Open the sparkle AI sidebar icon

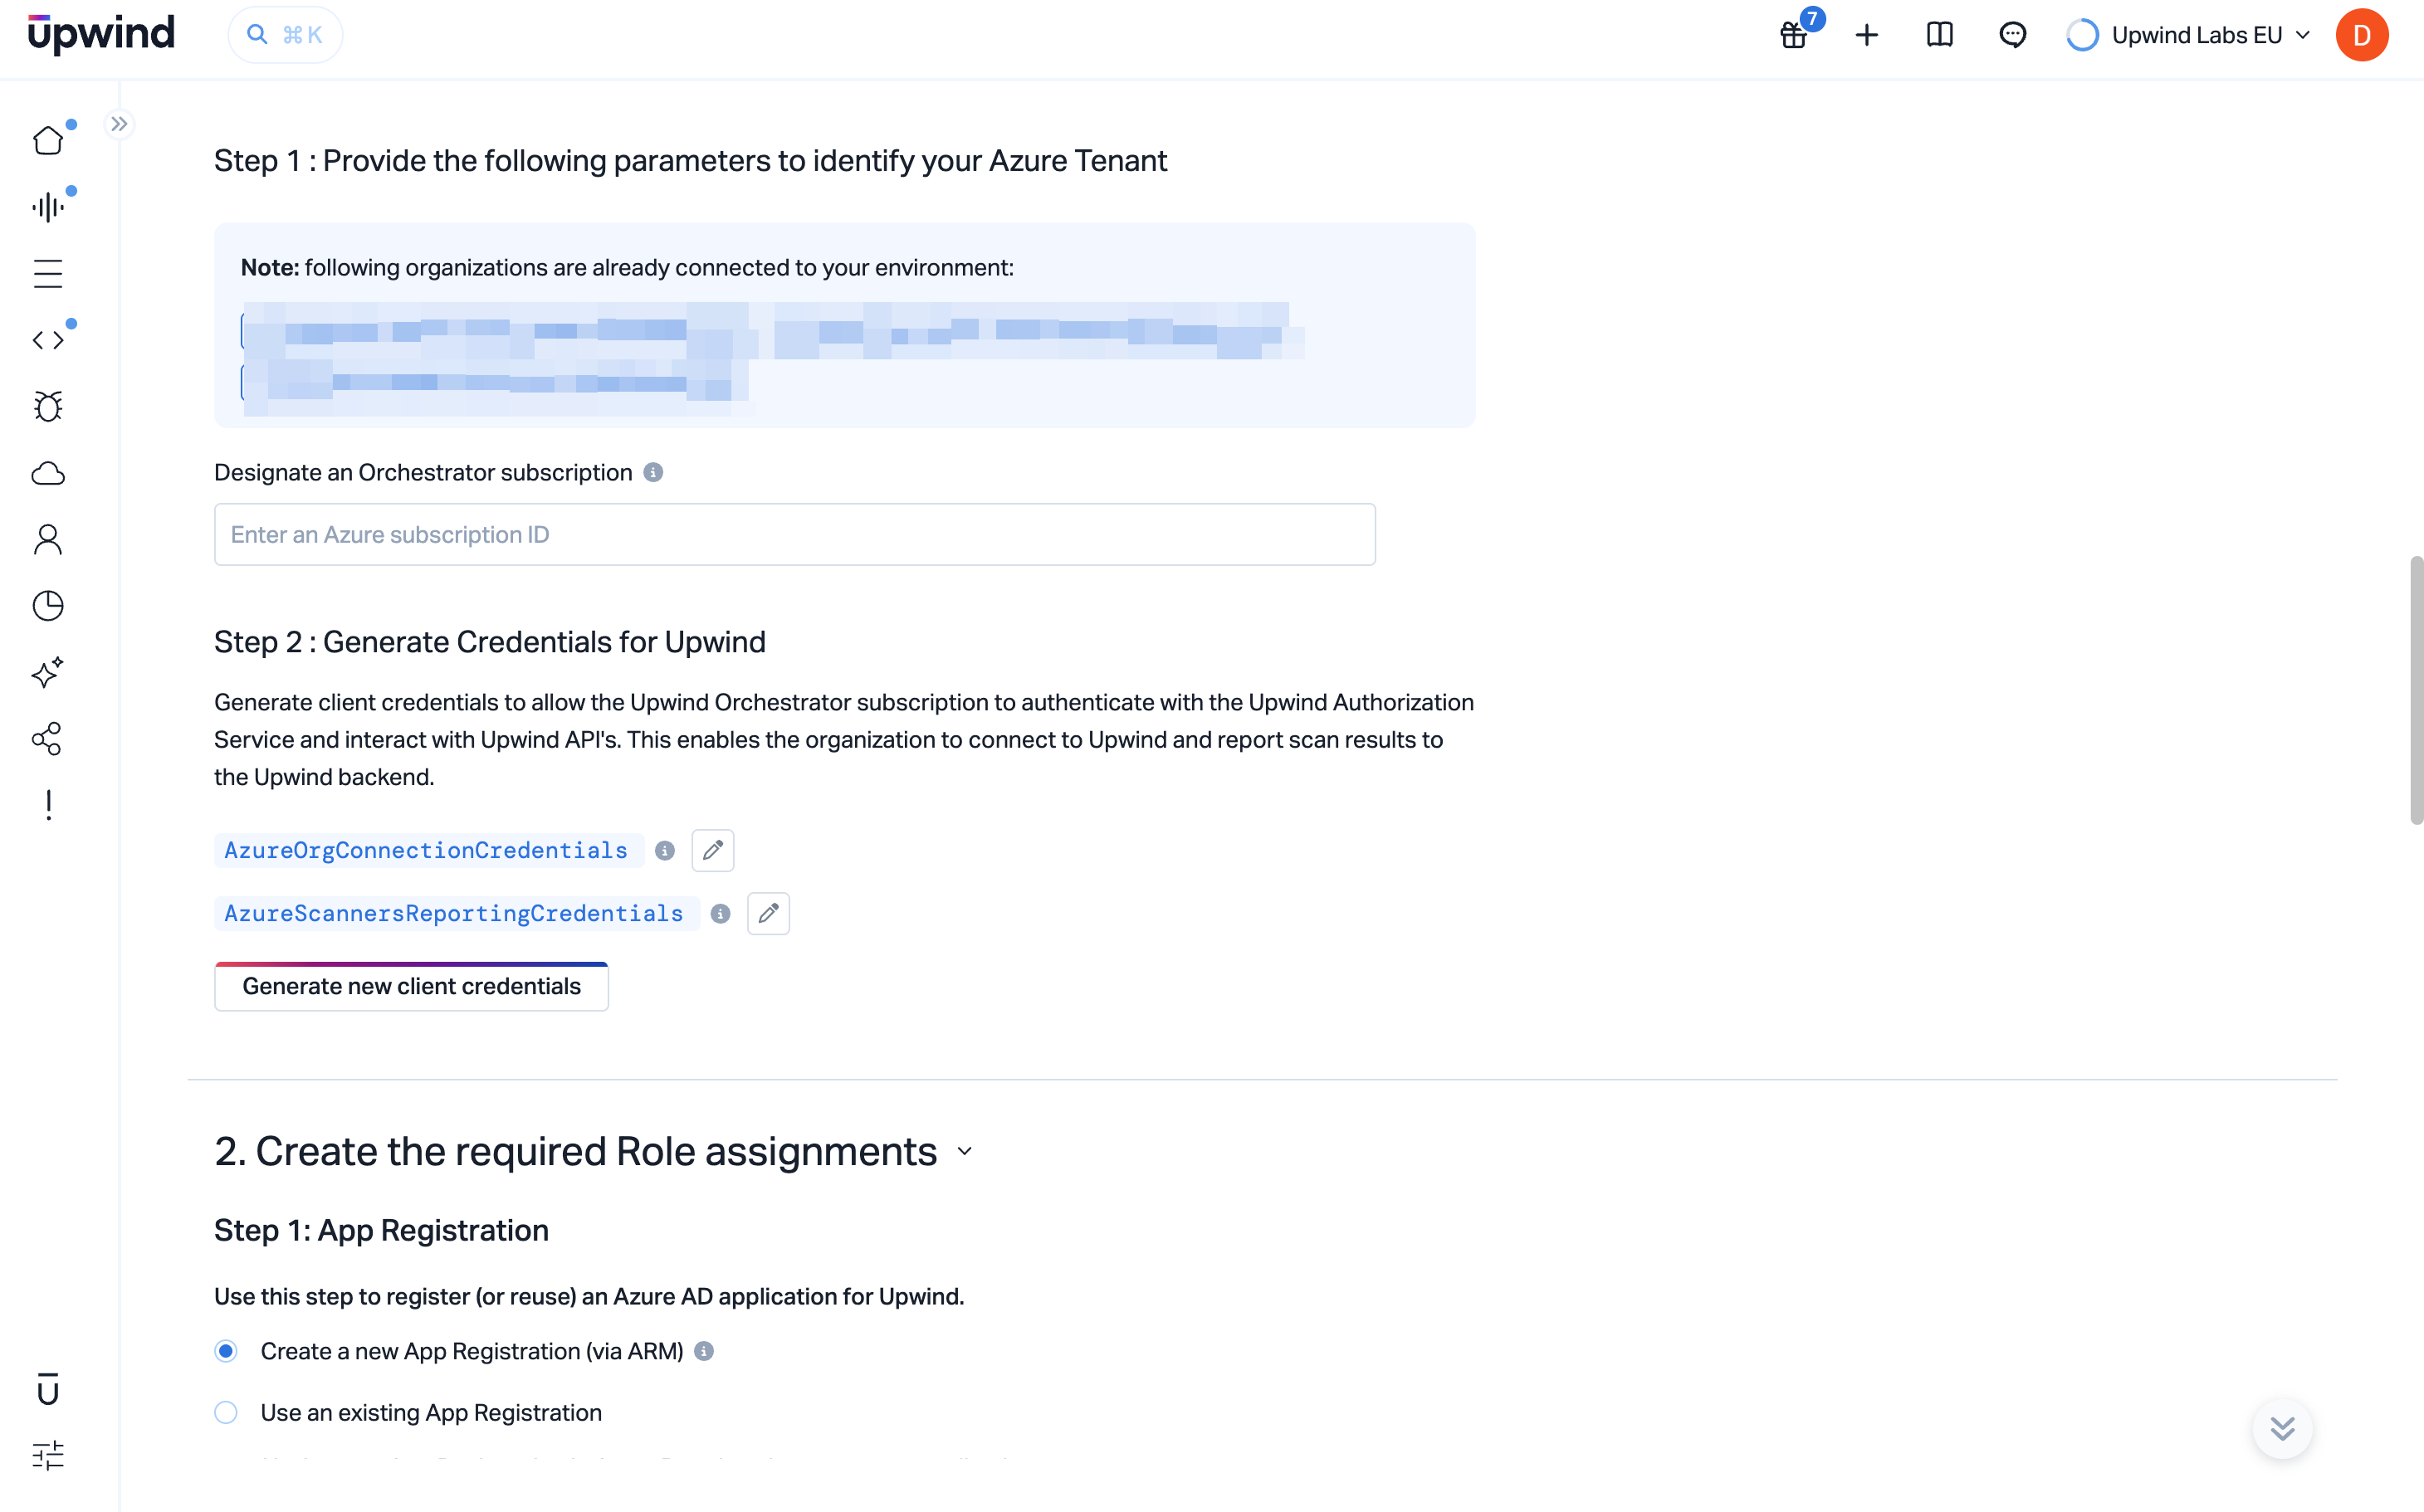click(48, 672)
